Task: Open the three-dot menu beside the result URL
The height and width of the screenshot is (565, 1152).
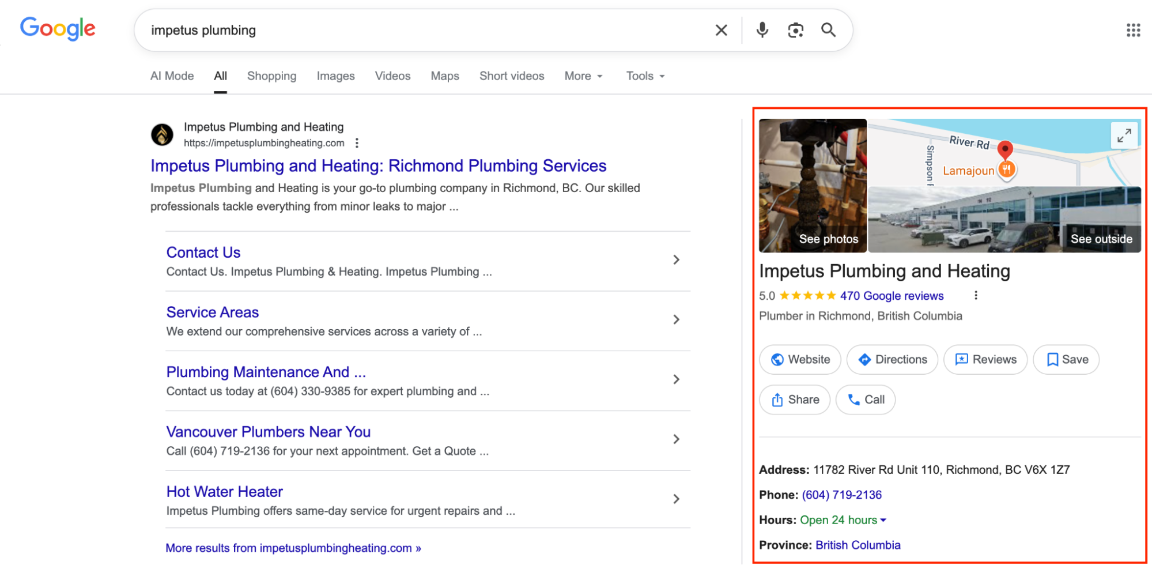Action: pyautogui.click(x=357, y=142)
